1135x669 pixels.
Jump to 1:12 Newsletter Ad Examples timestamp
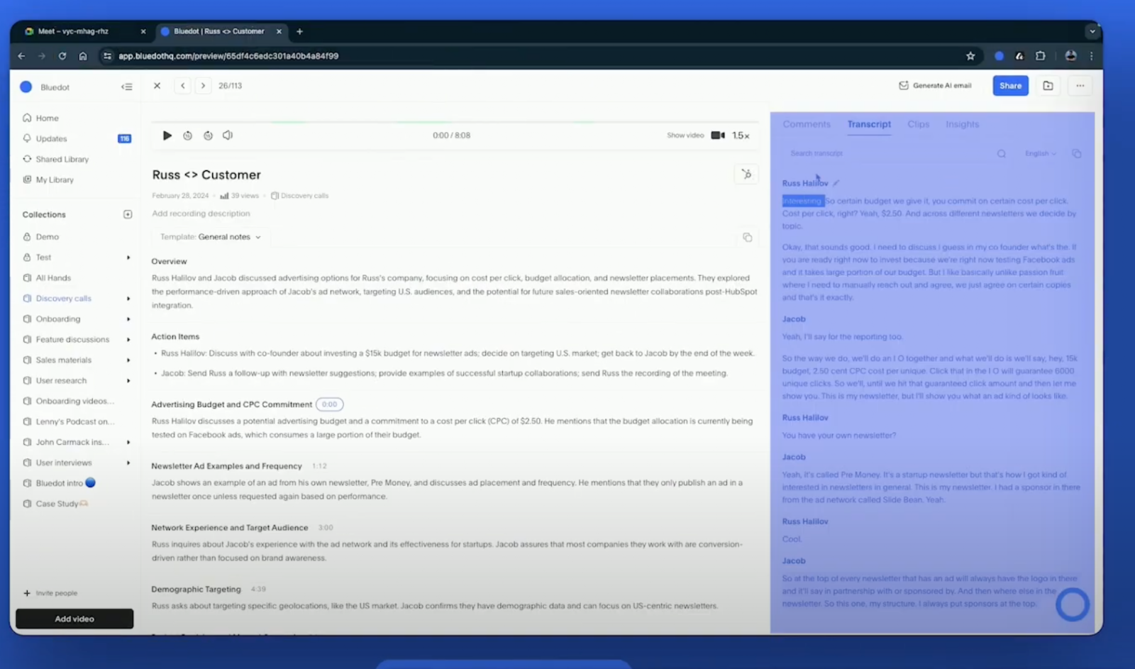[x=319, y=466]
